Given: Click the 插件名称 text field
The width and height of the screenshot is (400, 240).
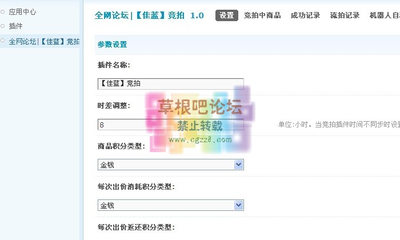Looking at the screenshot, I should [x=171, y=83].
